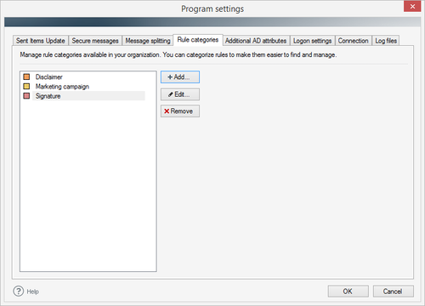
Task: Open the Log files tab
Action: click(386, 41)
